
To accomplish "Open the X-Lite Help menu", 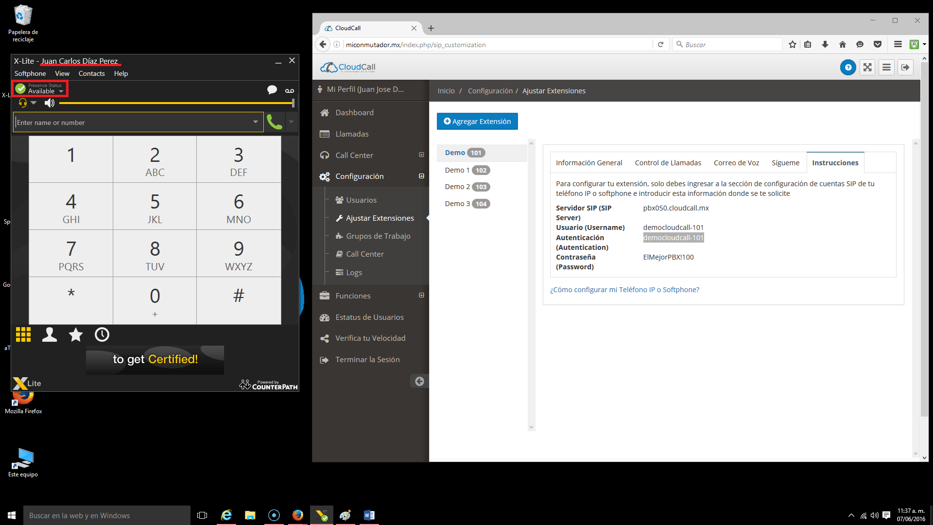I will coord(121,73).
